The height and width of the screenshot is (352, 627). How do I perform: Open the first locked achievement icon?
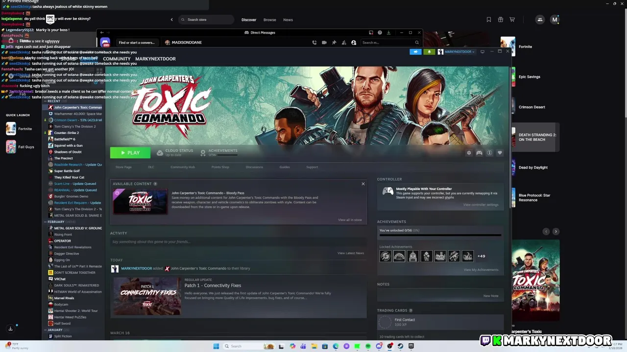[x=386, y=256]
